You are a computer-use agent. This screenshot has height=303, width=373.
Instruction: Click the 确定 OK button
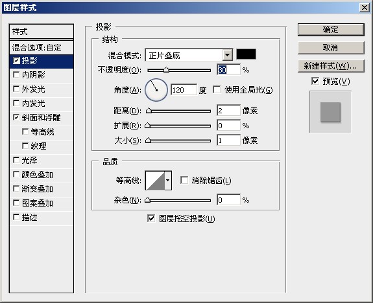331,30
